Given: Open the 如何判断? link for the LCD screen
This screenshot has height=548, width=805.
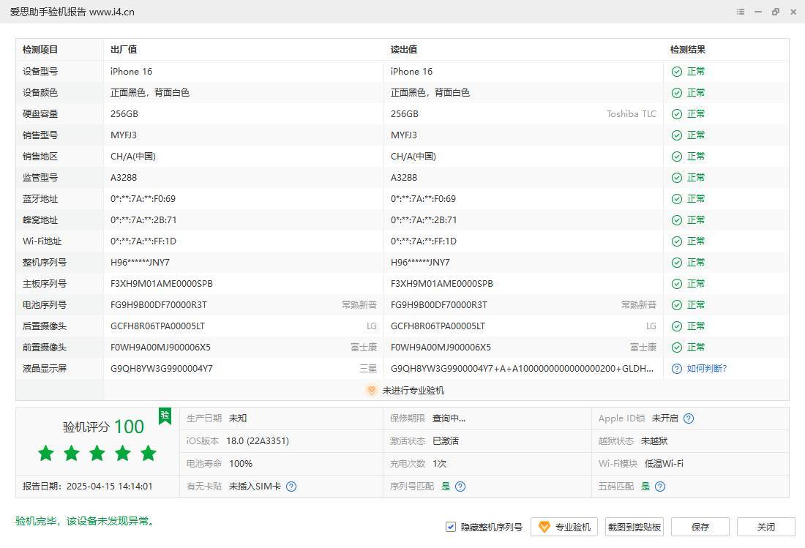Looking at the screenshot, I should coord(706,369).
